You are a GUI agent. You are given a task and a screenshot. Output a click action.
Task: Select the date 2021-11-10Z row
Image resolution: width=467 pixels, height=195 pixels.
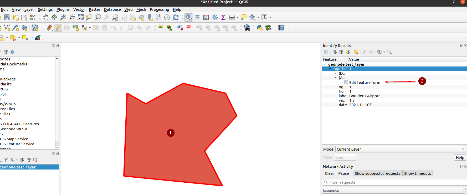[394, 105]
